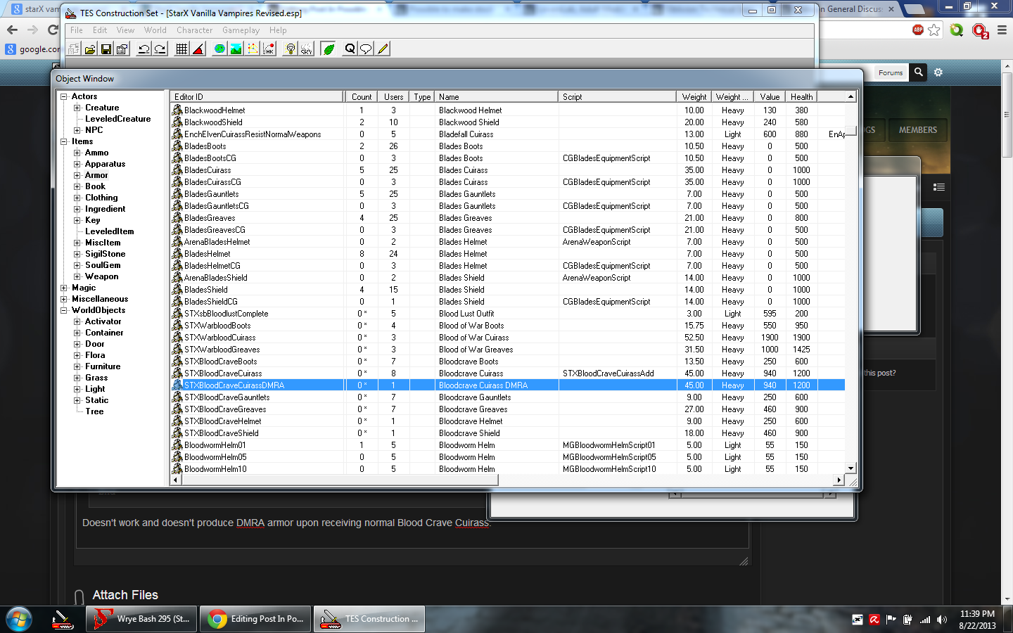This screenshot has width=1013, height=633.
Task: Toggle the light bulb brightness icon
Action: (290, 49)
